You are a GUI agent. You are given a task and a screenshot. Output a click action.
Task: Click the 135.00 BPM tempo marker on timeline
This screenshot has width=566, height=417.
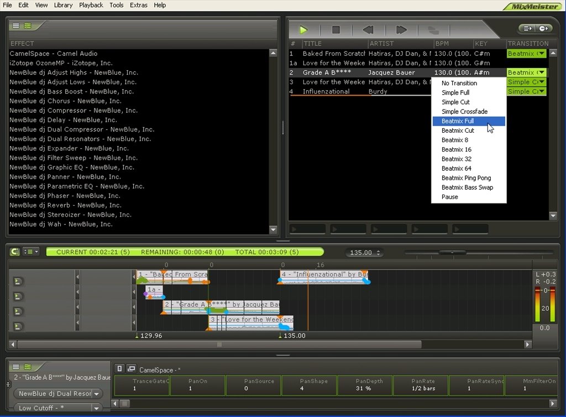(292, 335)
